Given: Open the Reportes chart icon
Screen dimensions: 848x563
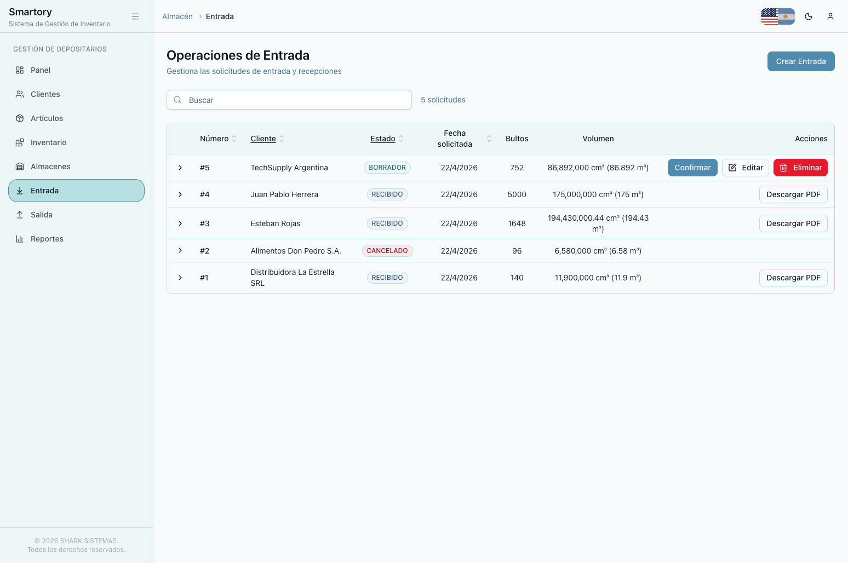Looking at the screenshot, I should pyautogui.click(x=20, y=239).
